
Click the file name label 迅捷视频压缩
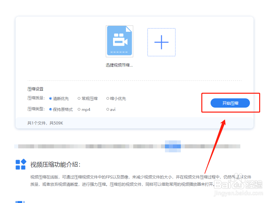click(x=119, y=65)
